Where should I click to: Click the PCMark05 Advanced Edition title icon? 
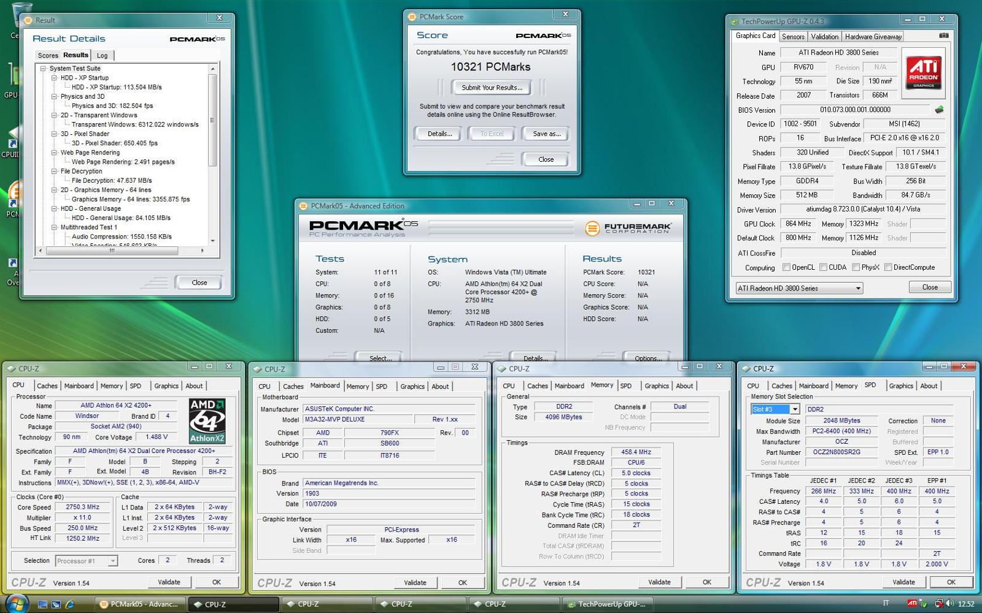click(303, 206)
